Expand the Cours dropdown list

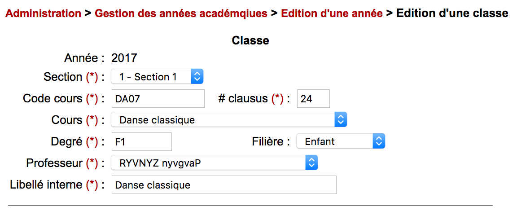pyautogui.click(x=229, y=120)
